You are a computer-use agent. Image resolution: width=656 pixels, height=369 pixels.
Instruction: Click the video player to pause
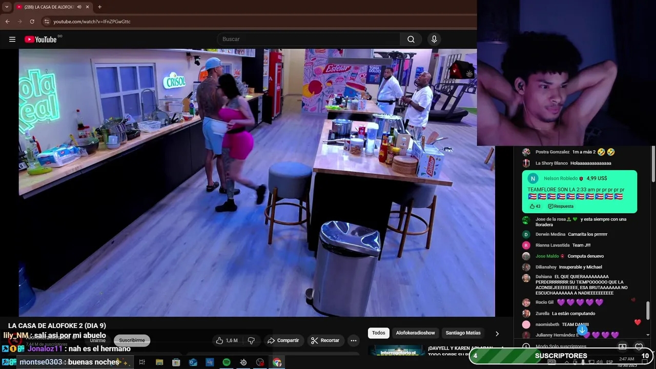coord(257,182)
